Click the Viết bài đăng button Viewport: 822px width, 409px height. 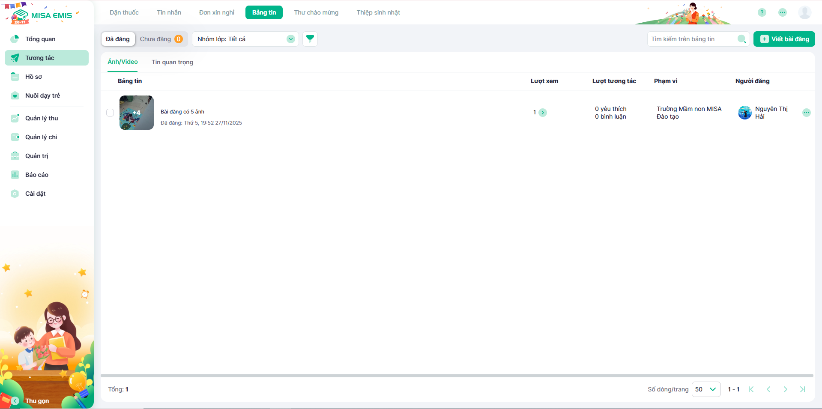(784, 39)
